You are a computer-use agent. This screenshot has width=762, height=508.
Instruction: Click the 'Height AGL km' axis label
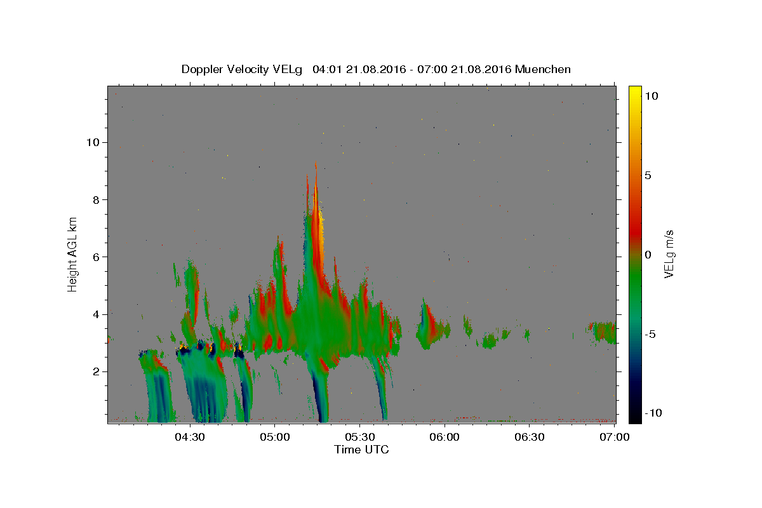73,254
